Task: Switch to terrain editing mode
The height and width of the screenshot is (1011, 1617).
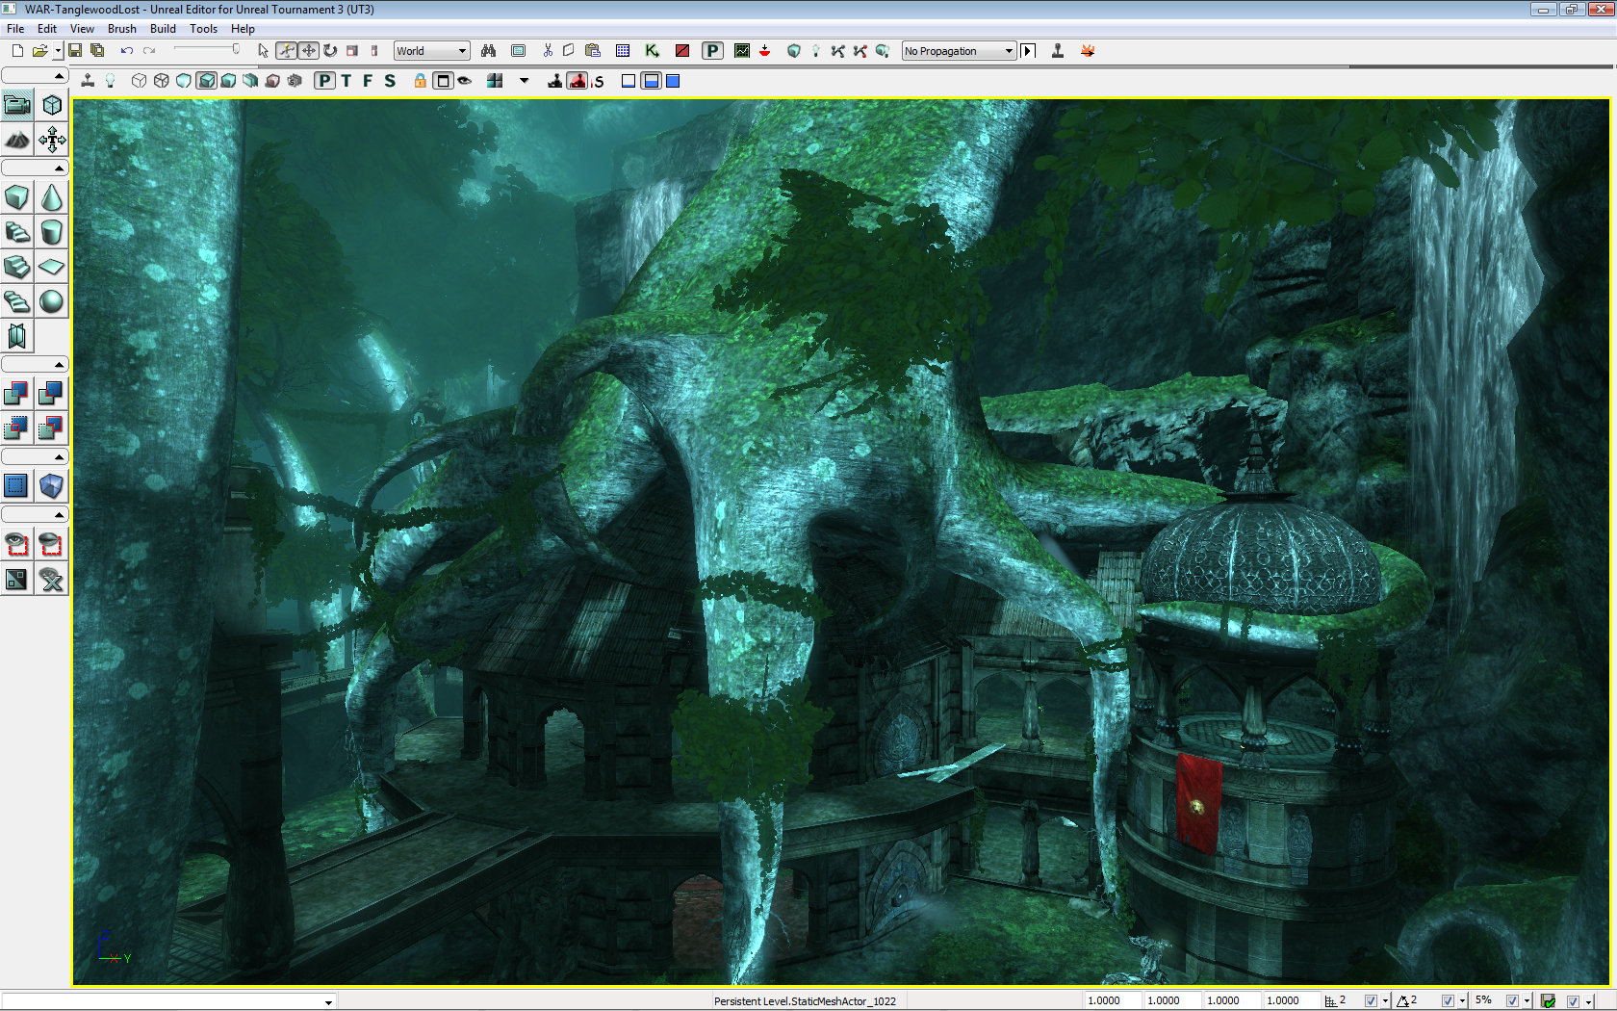Action: tap(17, 141)
